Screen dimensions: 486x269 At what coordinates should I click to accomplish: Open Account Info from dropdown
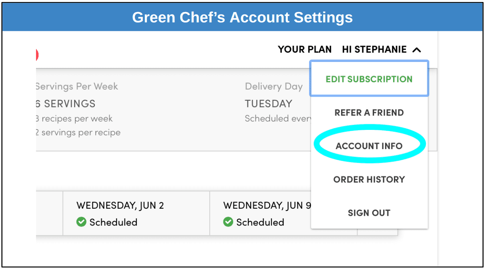tap(369, 146)
